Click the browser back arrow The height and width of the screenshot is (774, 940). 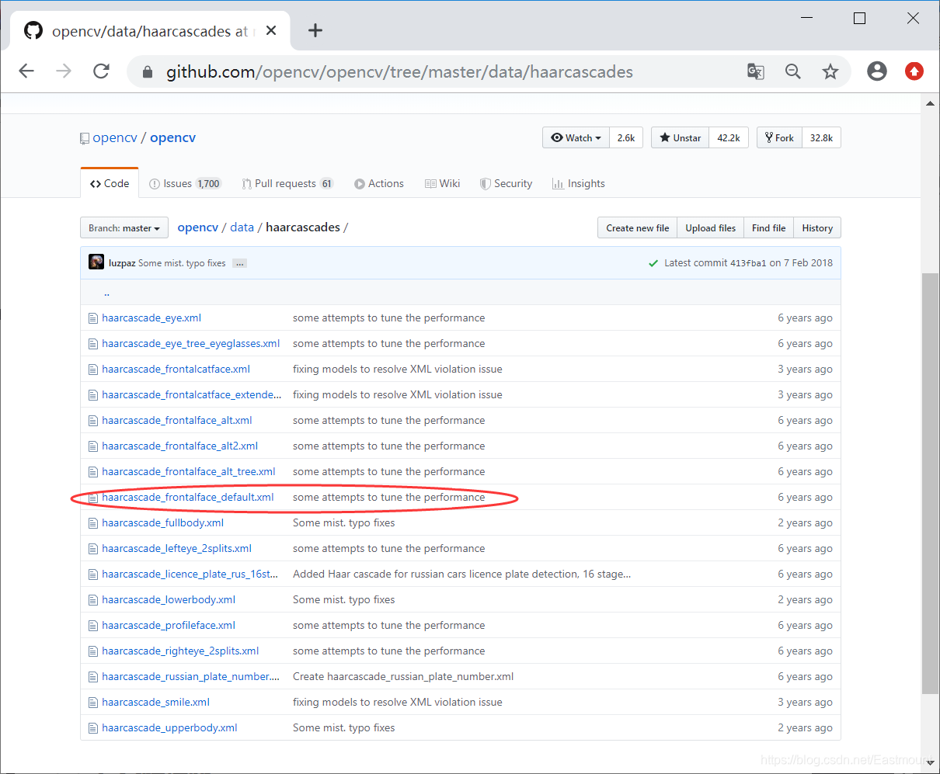click(x=26, y=71)
